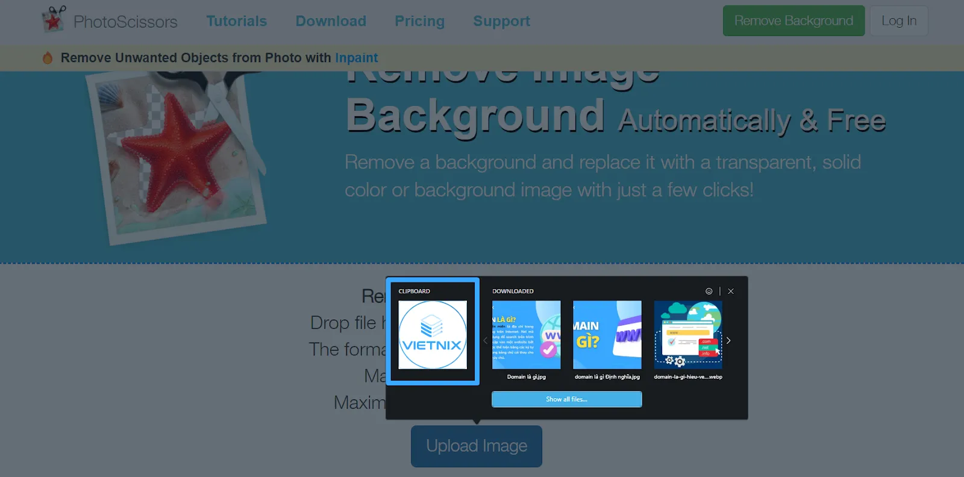Go to the Download page

(x=331, y=21)
